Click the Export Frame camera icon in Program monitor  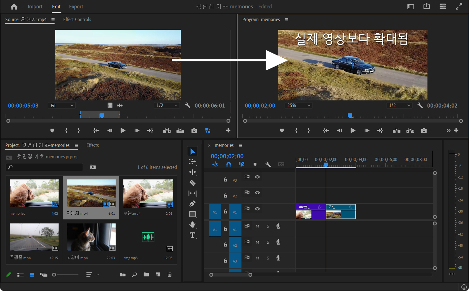pyautogui.click(x=424, y=130)
